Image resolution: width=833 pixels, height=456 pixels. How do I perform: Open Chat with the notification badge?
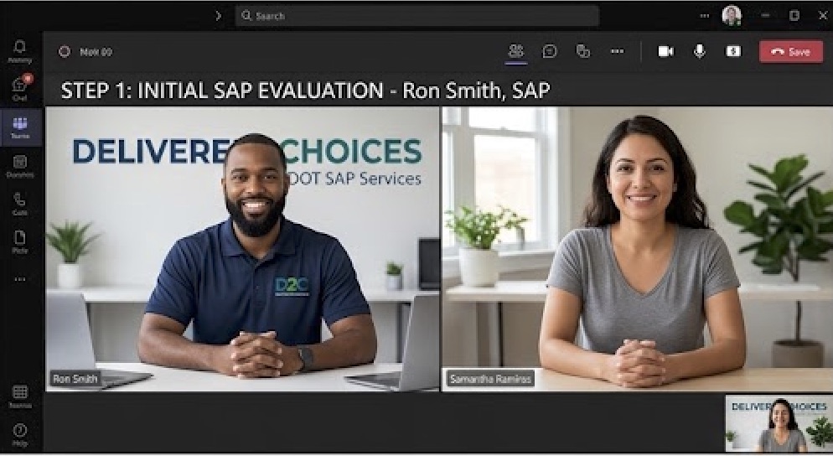click(19, 89)
